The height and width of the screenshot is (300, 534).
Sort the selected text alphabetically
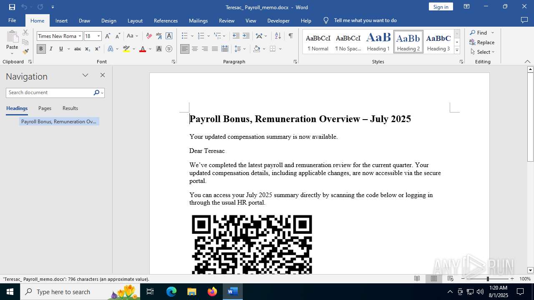click(x=278, y=36)
